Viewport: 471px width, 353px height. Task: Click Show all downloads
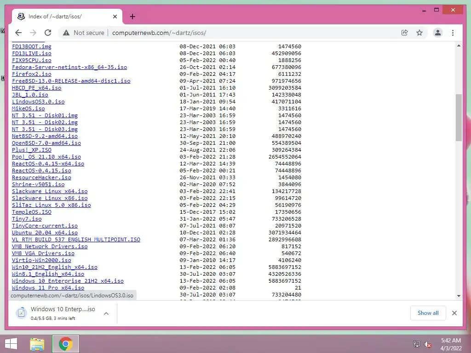[x=428, y=313]
